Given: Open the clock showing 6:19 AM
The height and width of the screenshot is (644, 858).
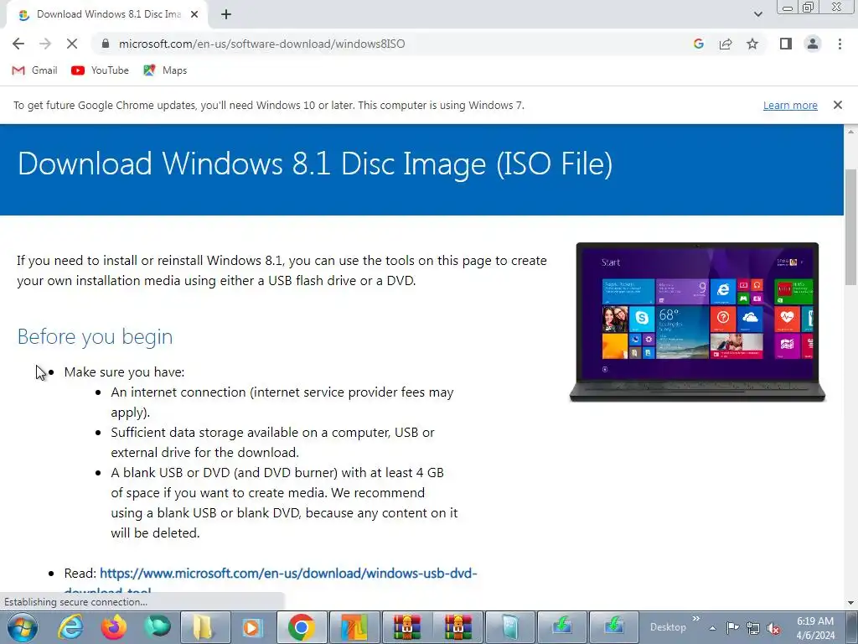Looking at the screenshot, I should click(x=815, y=628).
